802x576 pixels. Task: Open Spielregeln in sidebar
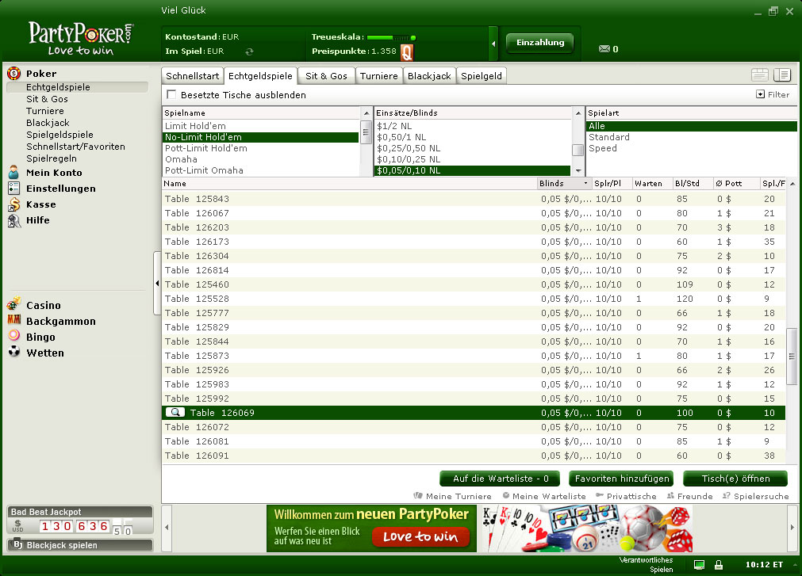(x=51, y=158)
